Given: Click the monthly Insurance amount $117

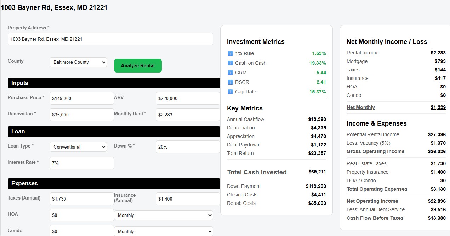Looking at the screenshot, I should coord(440,78).
